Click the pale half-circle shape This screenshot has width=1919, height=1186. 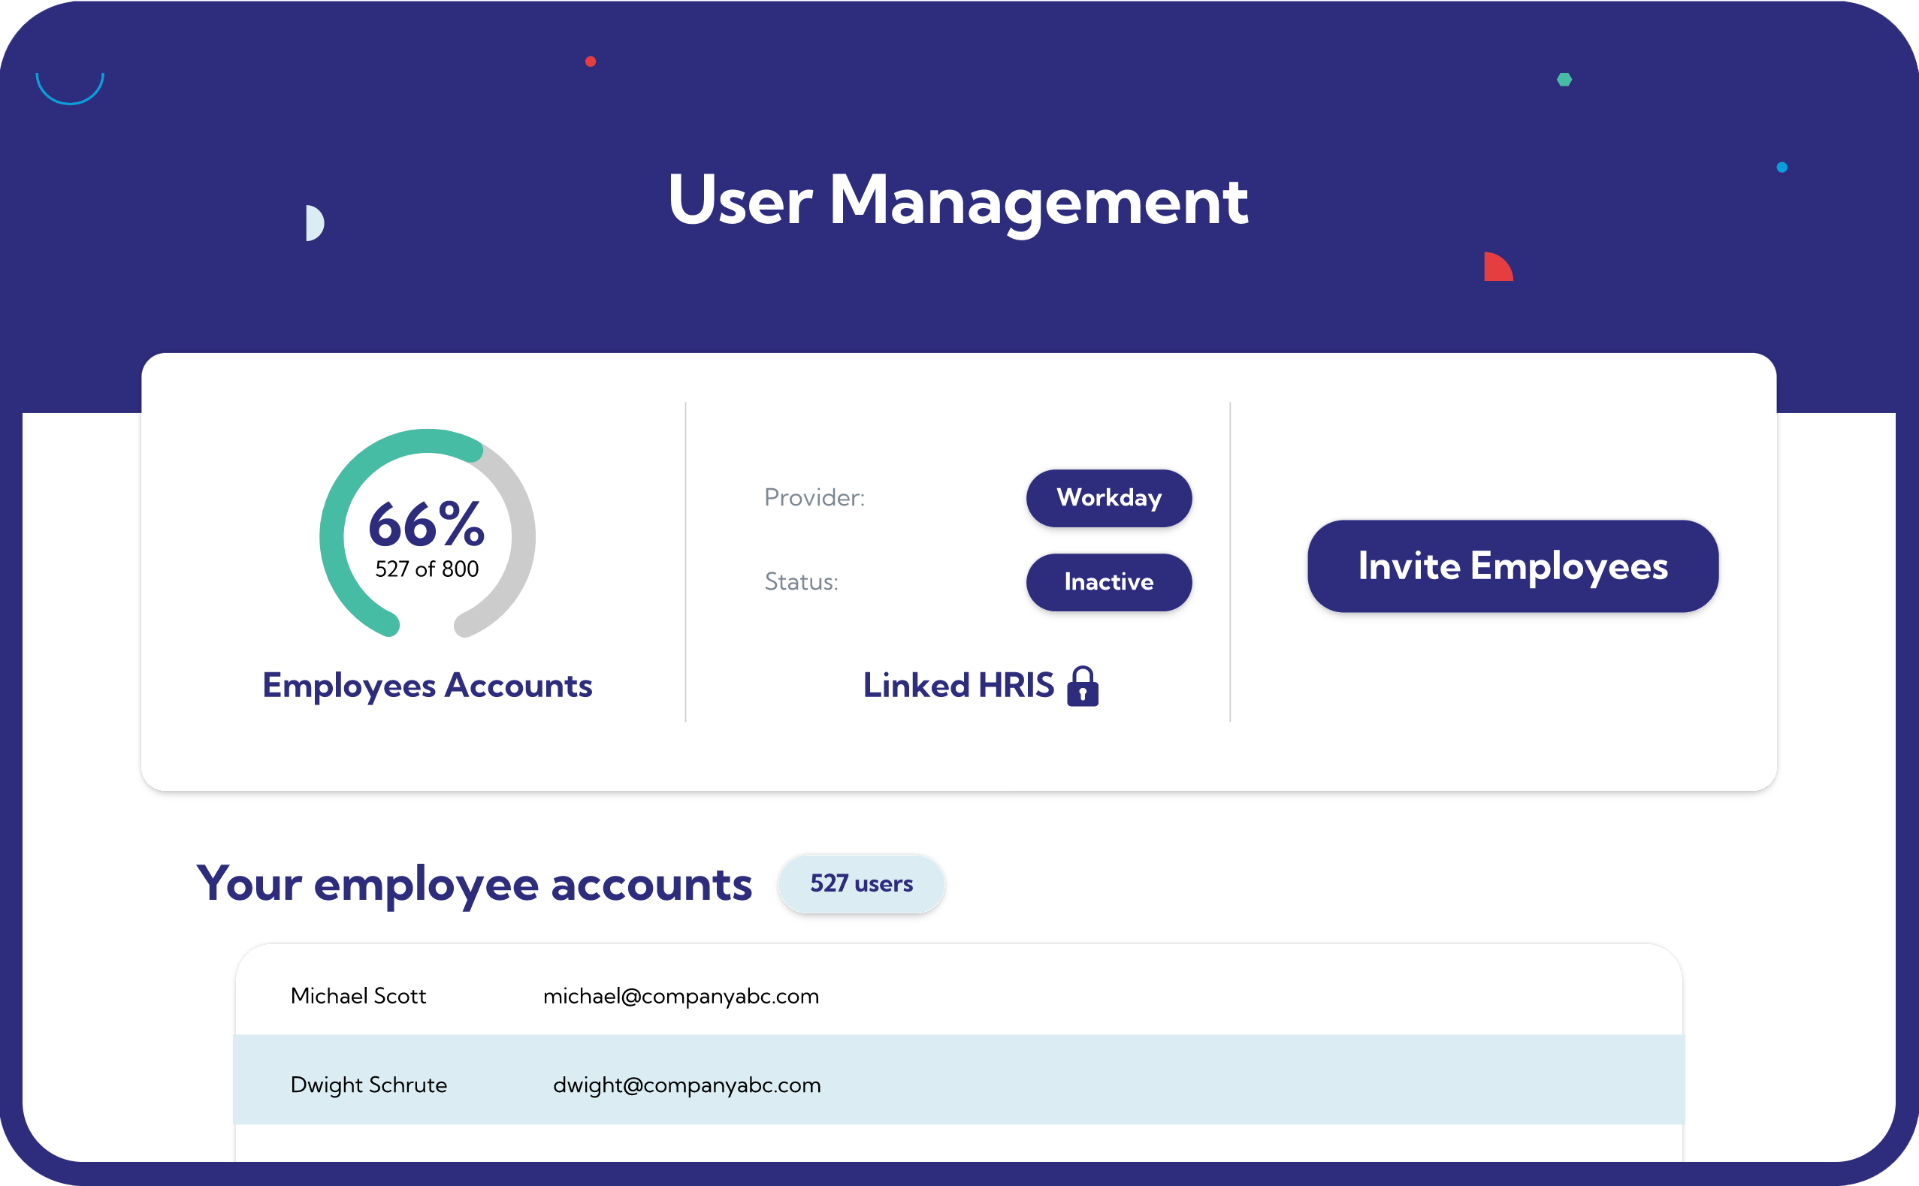(x=314, y=223)
